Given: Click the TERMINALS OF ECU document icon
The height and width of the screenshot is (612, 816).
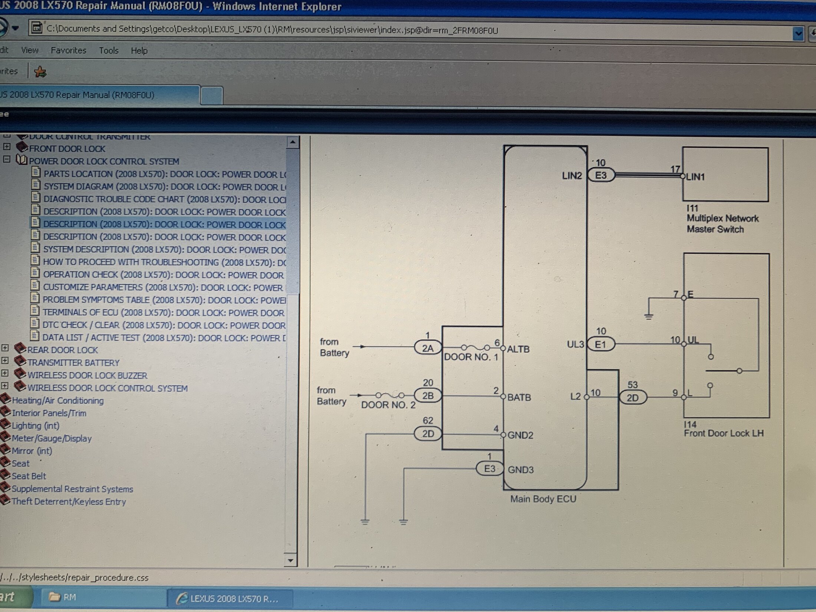Looking at the screenshot, I should click(x=35, y=310).
